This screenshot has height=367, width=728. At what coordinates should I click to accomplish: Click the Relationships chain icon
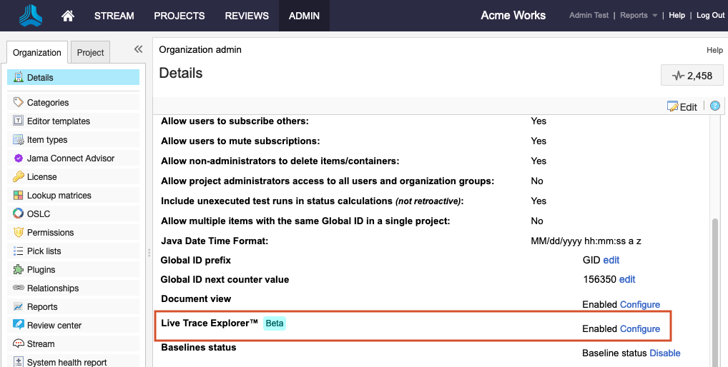click(18, 288)
